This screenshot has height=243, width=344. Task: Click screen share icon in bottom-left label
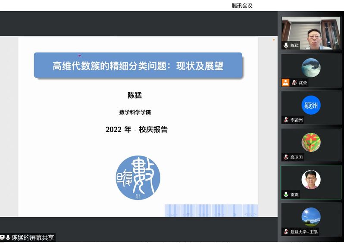pos(2,237)
